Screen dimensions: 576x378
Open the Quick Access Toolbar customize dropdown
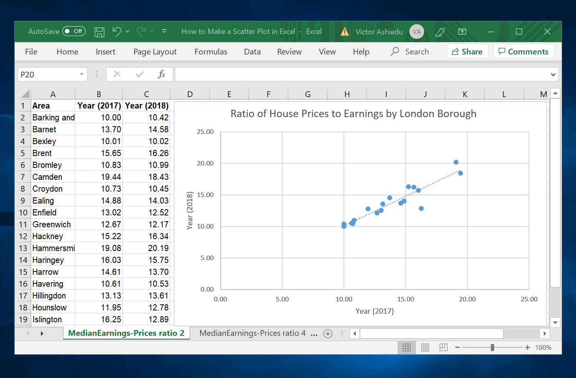pyautogui.click(x=164, y=32)
